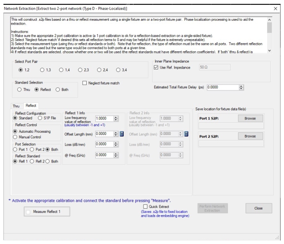Select the Reflect tab

tap(31, 106)
